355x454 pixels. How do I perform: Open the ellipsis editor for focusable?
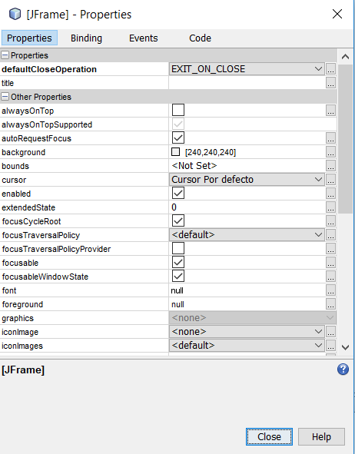(x=330, y=263)
